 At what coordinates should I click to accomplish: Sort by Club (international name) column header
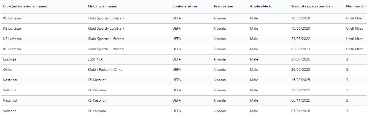point(25,6)
